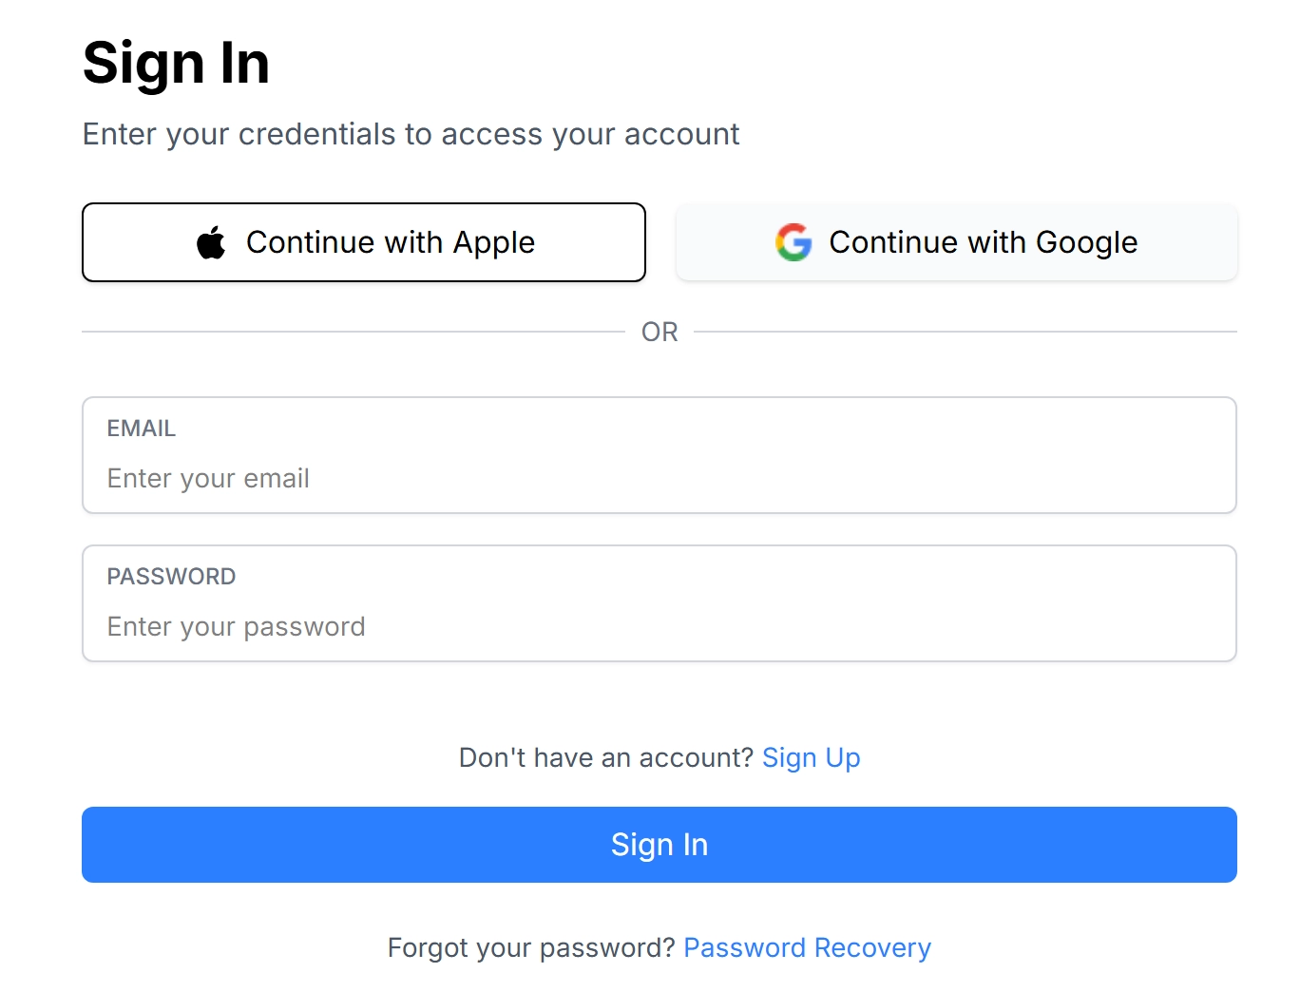Viewport: 1300px width, 992px height.
Task: Click the Apple logo icon
Action: (x=211, y=243)
